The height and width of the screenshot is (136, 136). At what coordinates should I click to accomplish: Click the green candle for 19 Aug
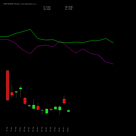pyautogui.click(x=21, y=88)
